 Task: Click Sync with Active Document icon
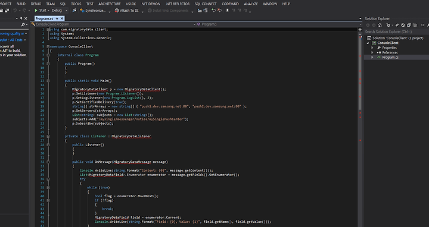point(397,25)
